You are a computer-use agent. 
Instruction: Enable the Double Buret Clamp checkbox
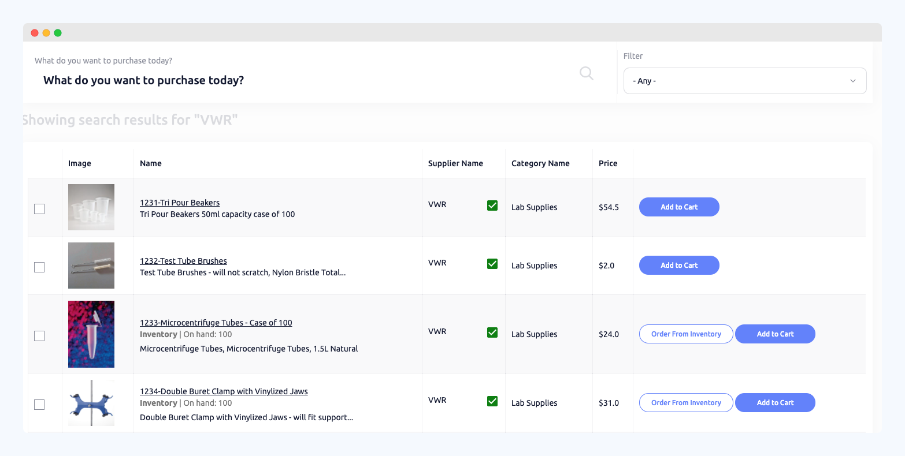pos(39,405)
